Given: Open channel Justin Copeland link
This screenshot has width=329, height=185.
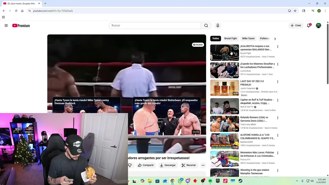Looking at the screenshot, I should click(x=248, y=88).
